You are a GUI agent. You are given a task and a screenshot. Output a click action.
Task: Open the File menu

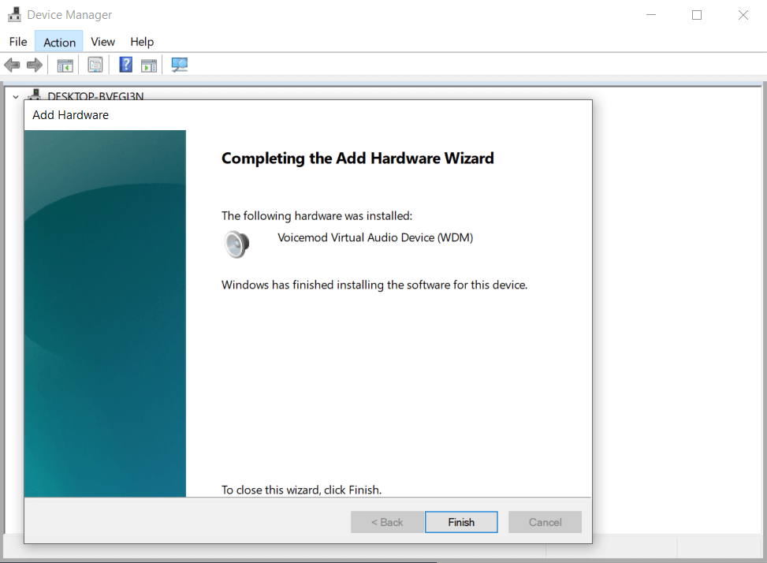pos(18,42)
